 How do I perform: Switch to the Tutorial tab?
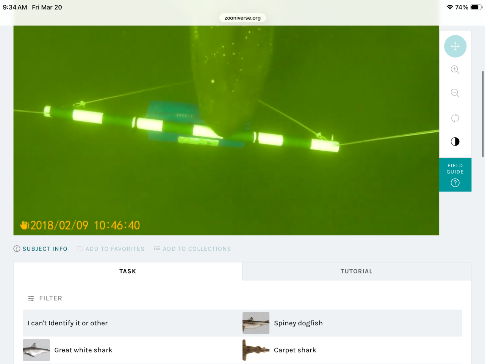pyautogui.click(x=357, y=271)
